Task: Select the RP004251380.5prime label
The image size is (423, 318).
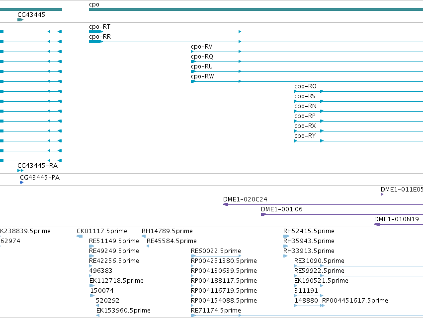Action: (x=224, y=261)
